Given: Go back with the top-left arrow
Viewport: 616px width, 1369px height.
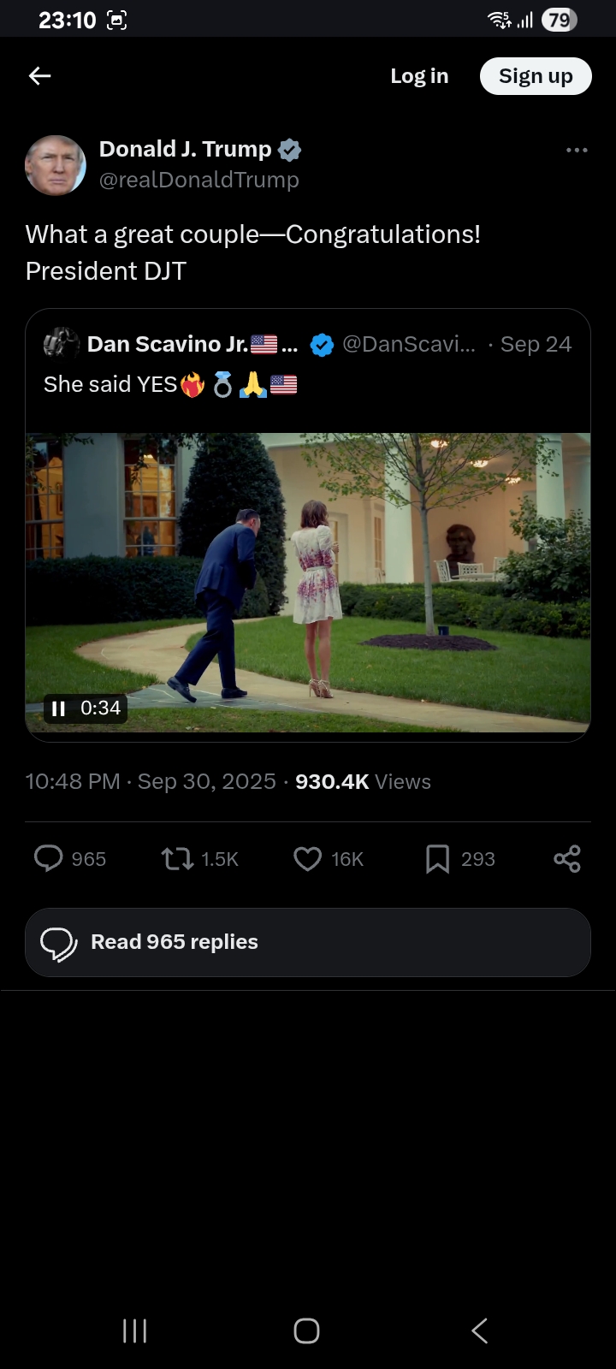Looking at the screenshot, I should point(40,76).
